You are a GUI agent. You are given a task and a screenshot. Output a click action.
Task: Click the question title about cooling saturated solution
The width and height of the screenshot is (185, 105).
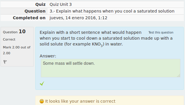click(112, 11)
